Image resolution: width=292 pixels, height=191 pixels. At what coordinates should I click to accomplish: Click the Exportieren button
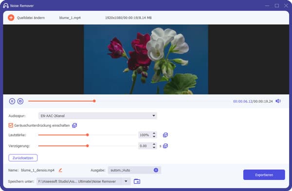(x=264, y=175)
